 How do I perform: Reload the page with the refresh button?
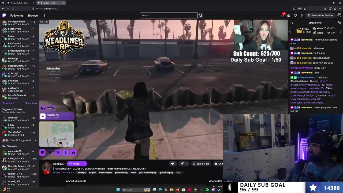13,9
